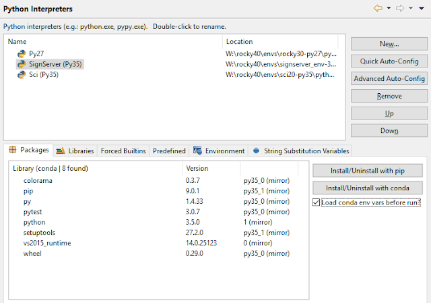
Task: Click the SignServer (Py35) python icon
Action: click(x=22, y=64)
